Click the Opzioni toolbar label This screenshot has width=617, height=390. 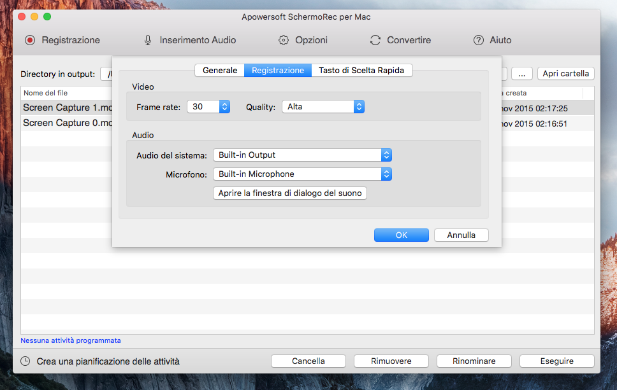tap(311, 40)
